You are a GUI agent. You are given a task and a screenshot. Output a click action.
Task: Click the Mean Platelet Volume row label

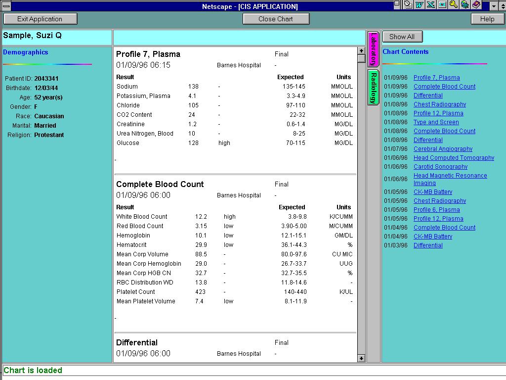point(146,301)
